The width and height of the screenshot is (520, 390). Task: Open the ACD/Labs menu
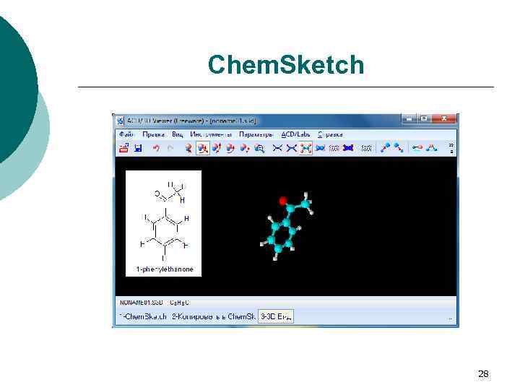pyautogui.click(x=295, y=134)
